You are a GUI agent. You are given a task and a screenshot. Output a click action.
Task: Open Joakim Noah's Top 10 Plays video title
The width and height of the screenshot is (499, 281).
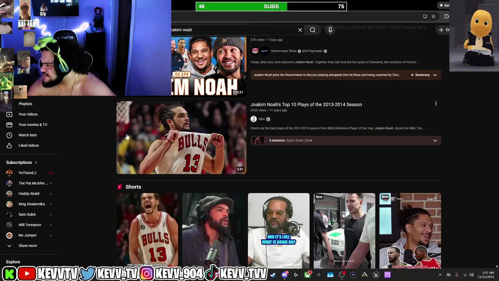pyautogui.click(x=306, y=105)
